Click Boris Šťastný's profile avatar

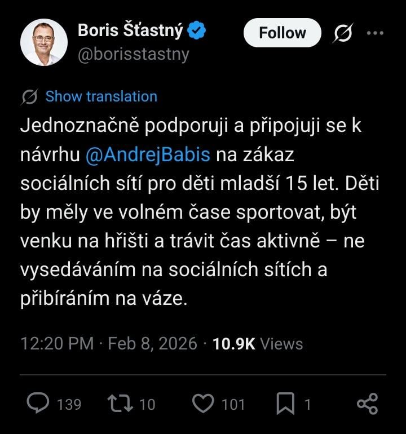pyautogui.click(x=44, y=42)
